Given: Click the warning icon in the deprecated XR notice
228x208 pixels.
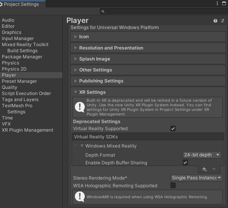Looking at the screenshot, I should [80, 107].
